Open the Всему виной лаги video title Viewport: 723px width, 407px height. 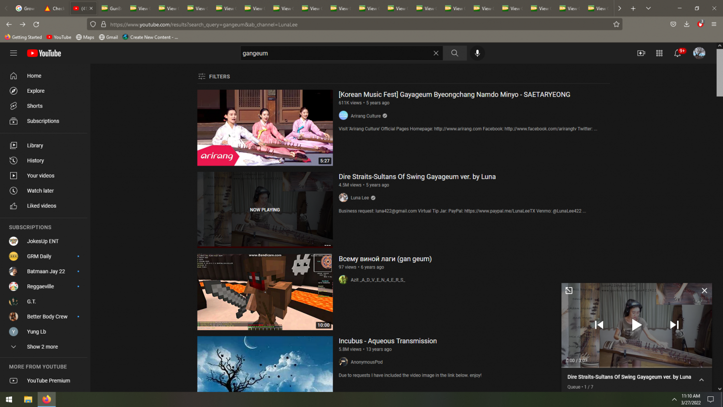(385, 259)
